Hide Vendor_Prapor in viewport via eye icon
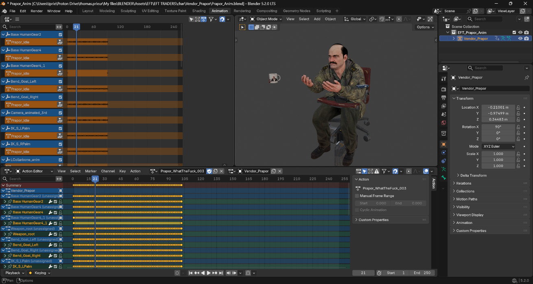 520,39
